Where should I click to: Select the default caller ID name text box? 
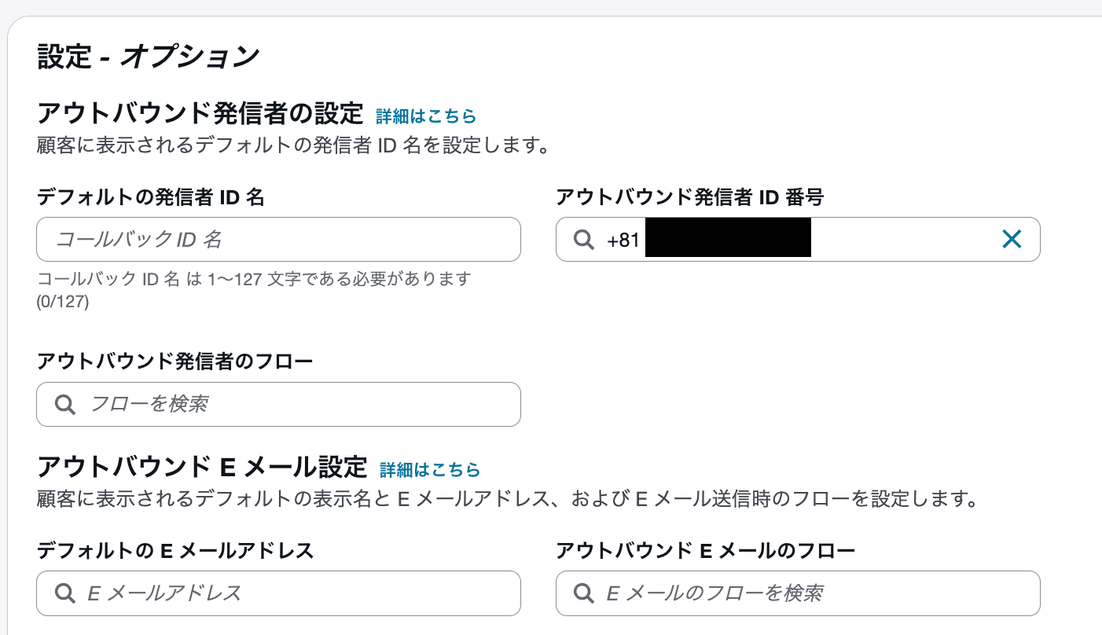point(278,239)
